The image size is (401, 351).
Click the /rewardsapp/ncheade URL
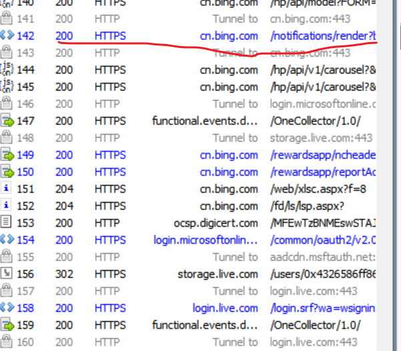pyautogui.click(x=323, y=155)
